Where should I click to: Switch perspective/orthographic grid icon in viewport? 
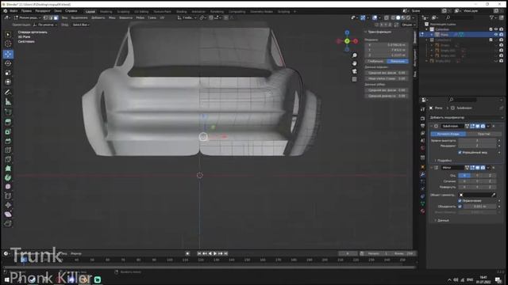click(355, 79)
